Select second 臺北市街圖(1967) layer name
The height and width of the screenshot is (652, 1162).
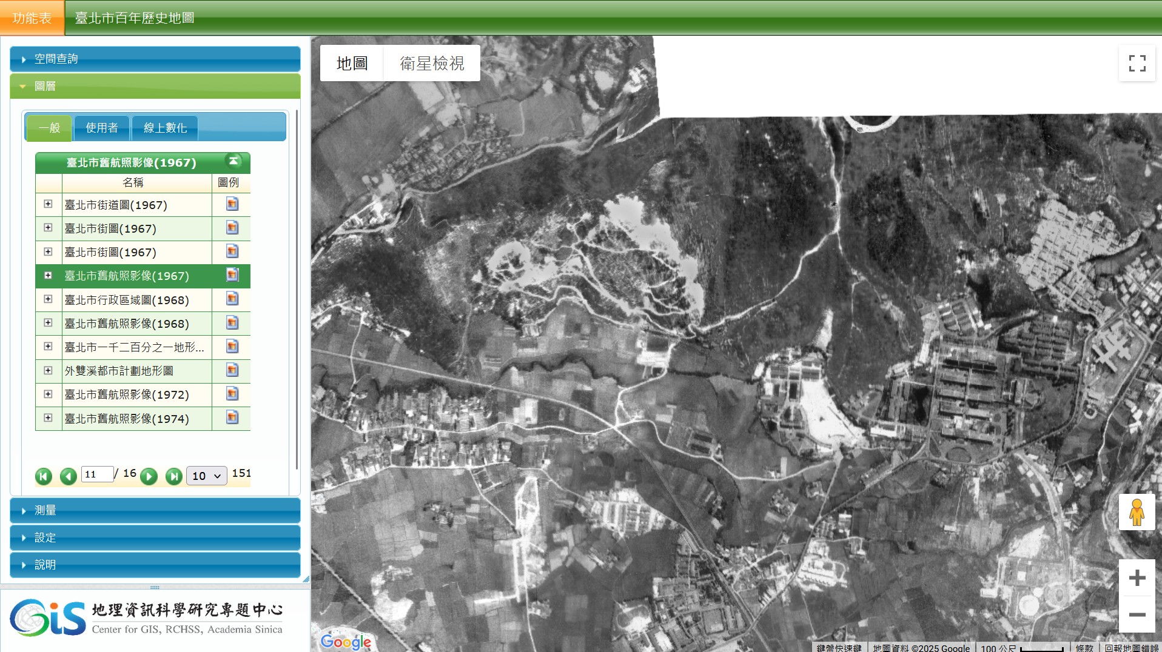click(110, 252)
